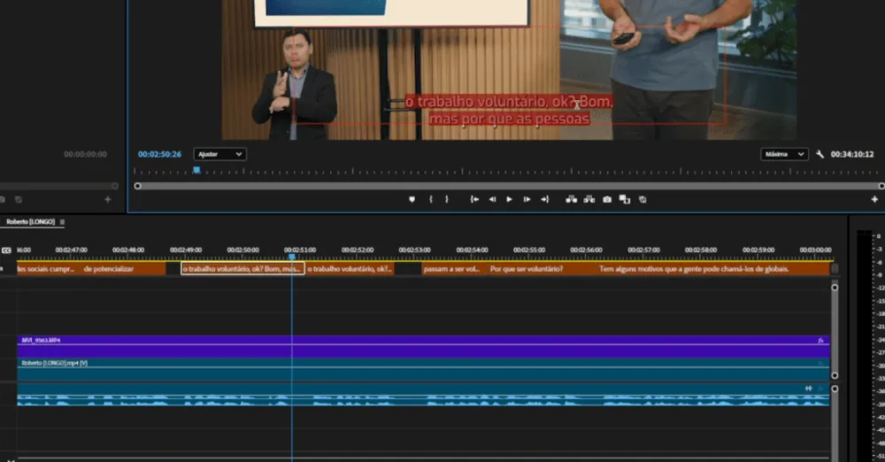
Task: Select the MVI_9563.MP4 video clip
Action: 423,346
